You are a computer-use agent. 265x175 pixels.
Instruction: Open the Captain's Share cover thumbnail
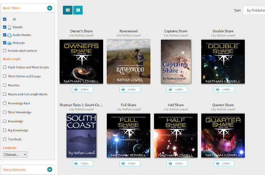[x=176, y=62]
